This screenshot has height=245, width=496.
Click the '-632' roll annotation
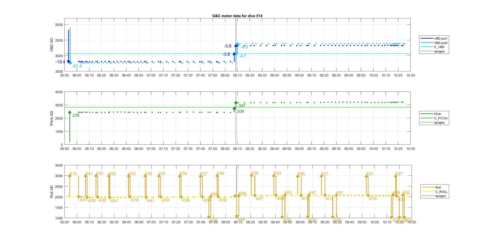(222, 200)
